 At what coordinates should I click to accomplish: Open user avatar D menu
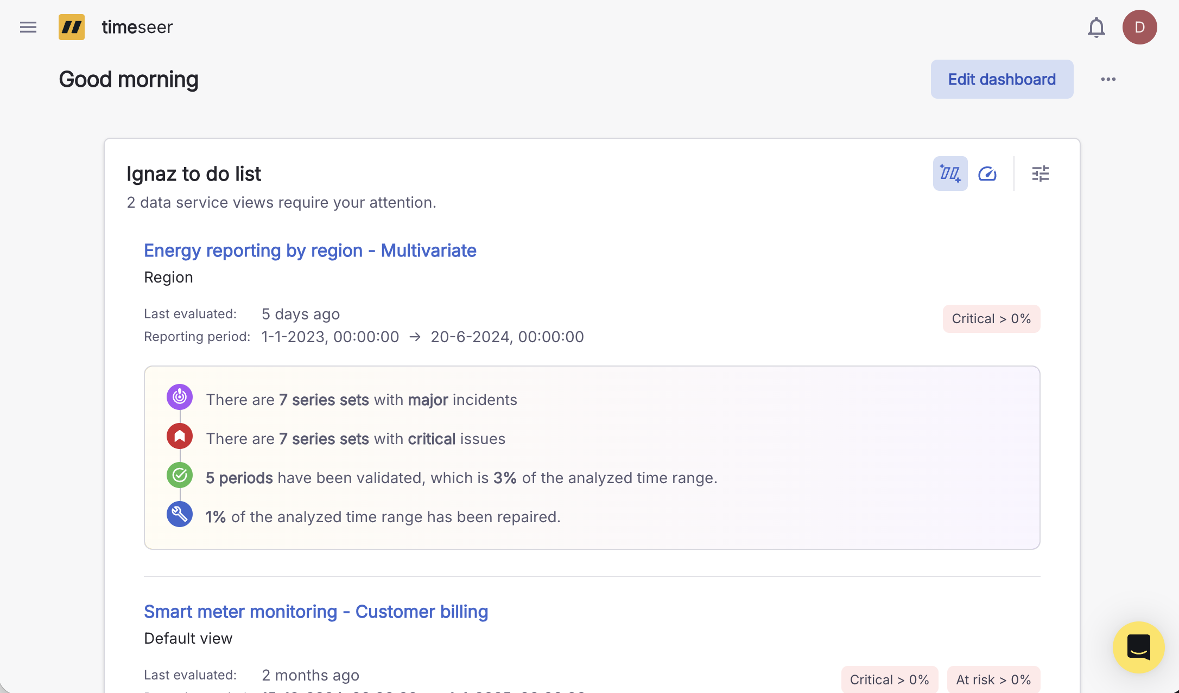coord(1139,27)
